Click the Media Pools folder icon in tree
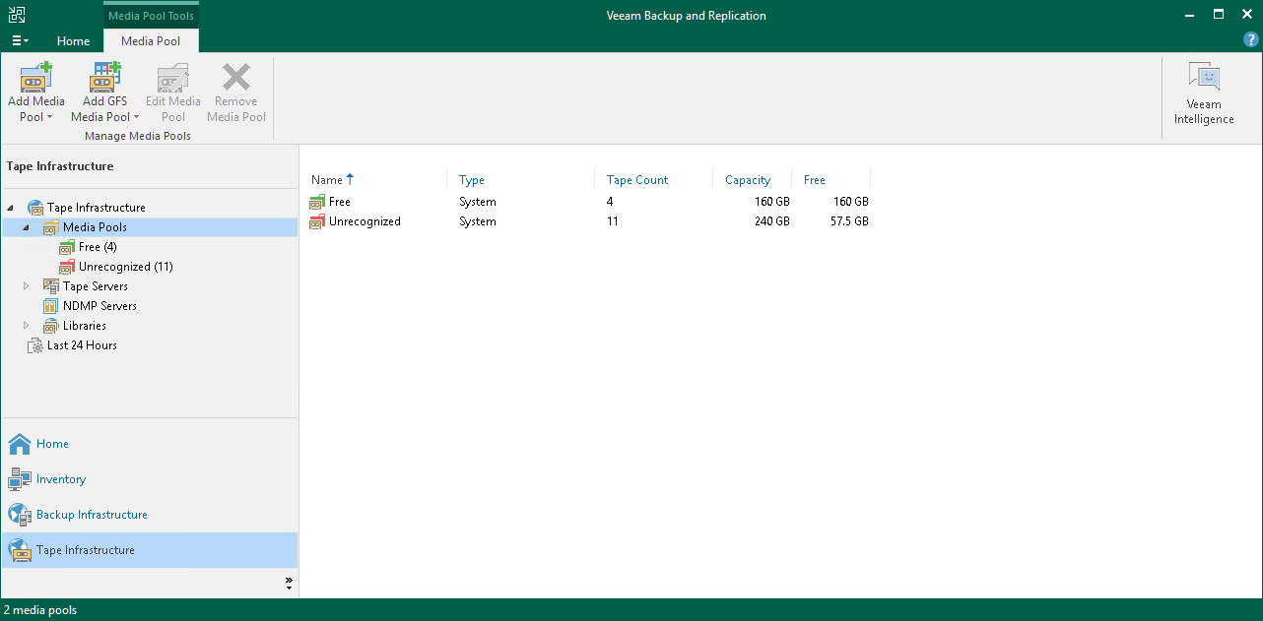The height and width of the screenshot is (621, 1263). [51, 227]
